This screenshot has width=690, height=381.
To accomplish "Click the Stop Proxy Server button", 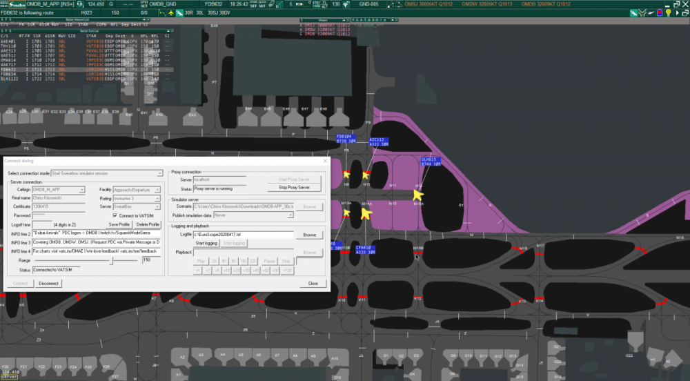I will click(295, 187).
